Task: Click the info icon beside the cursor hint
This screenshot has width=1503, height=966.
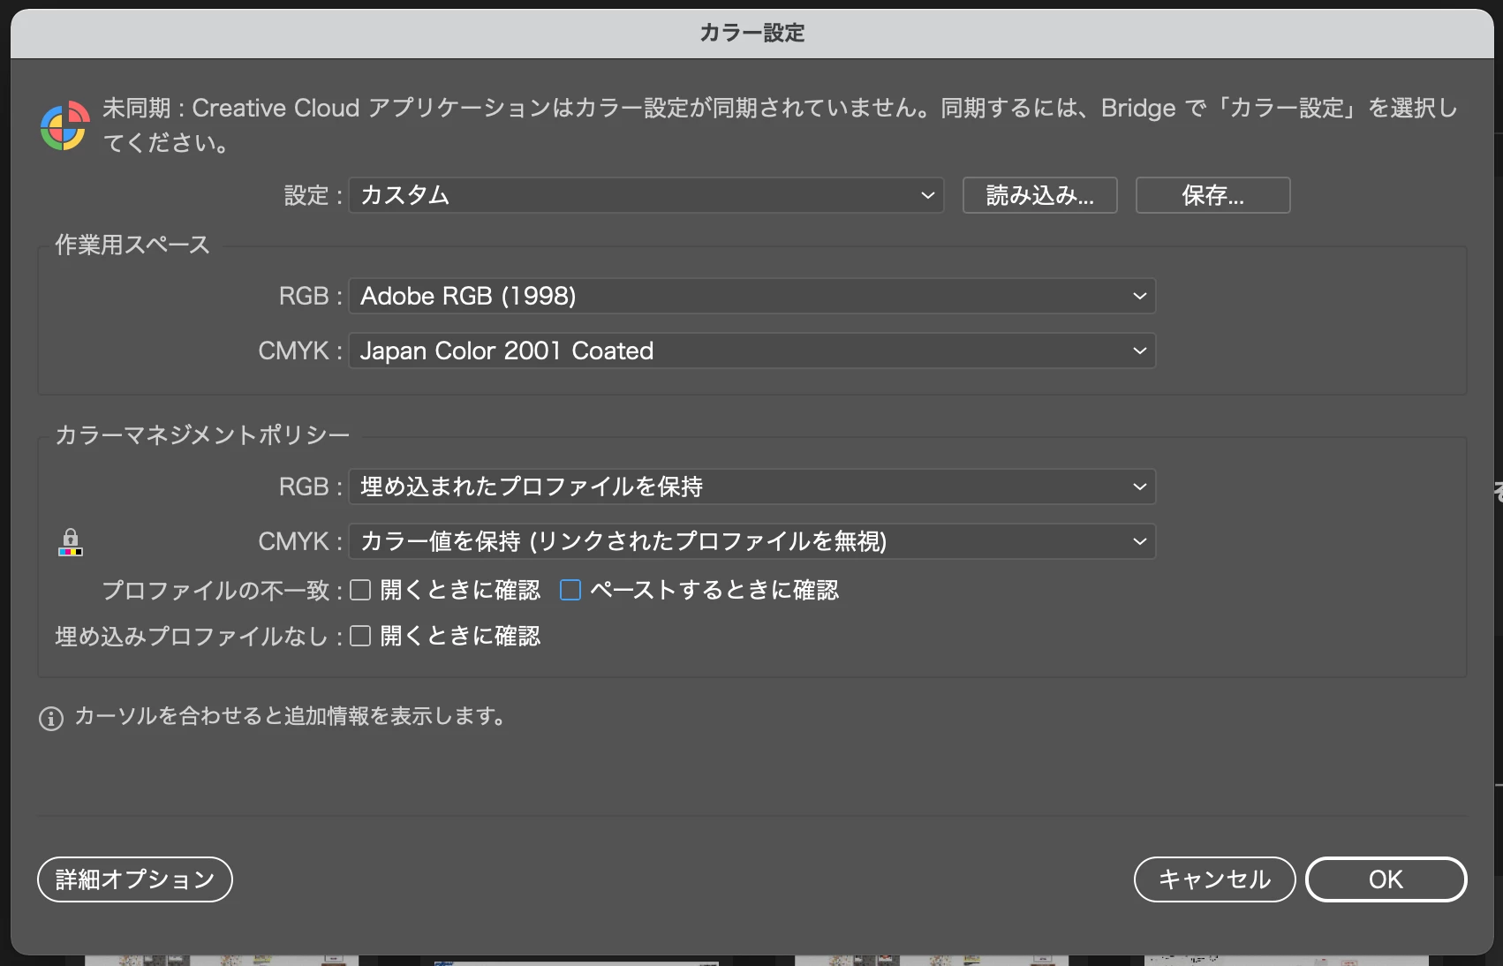Action: click(x=51, y=718)
